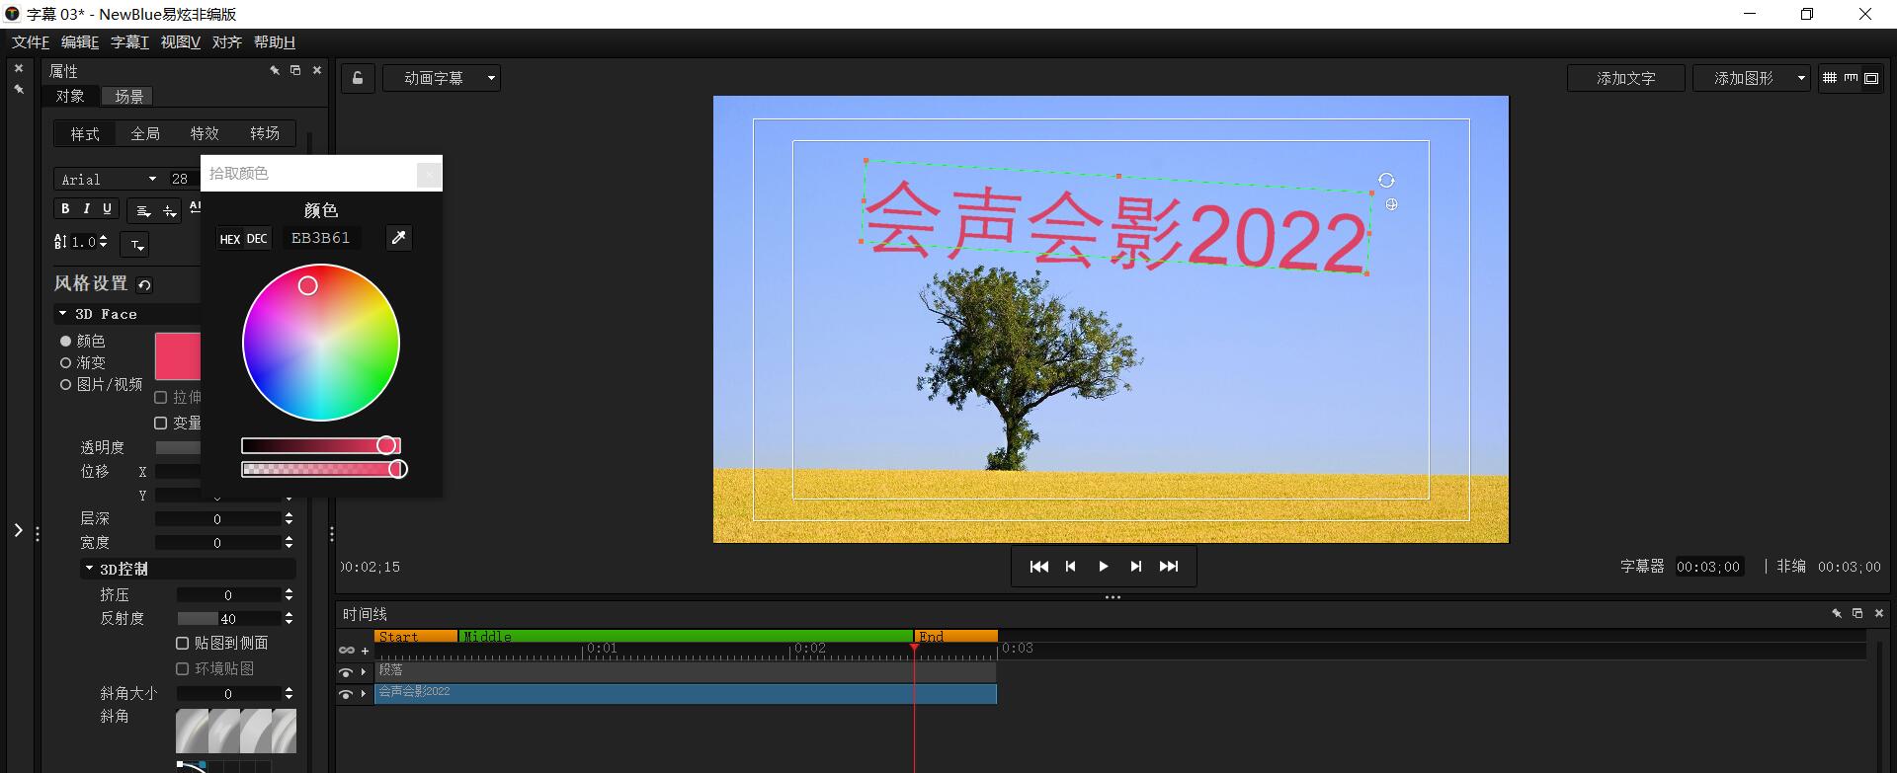This screenshot has width=1897, height=773.
Task: Toggle visibility of 段落 track
Action: pyautogui.click(x=346, y=672)
